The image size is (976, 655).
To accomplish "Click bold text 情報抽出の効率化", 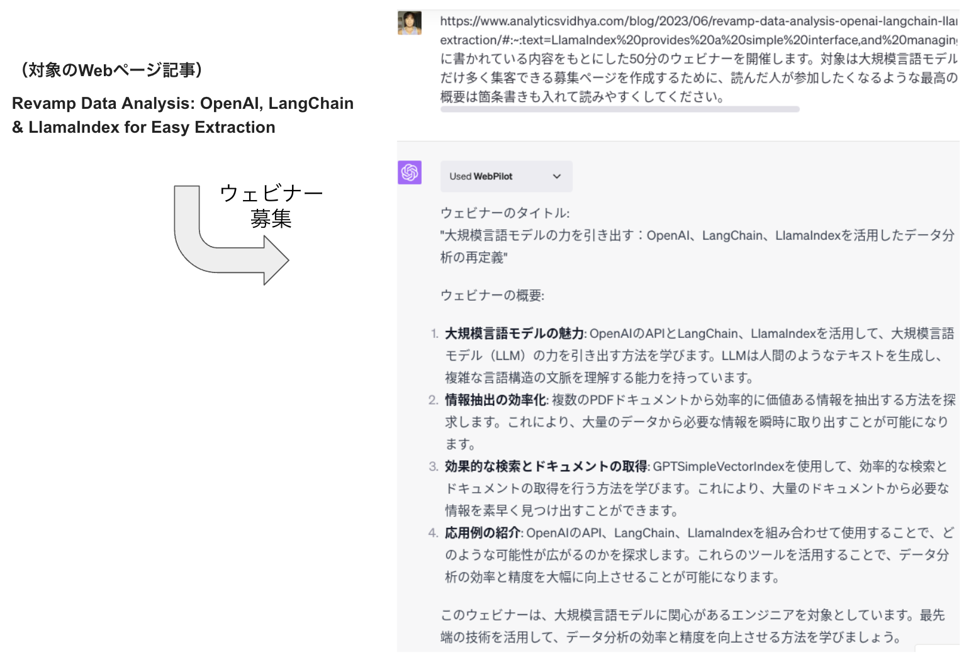I will [x=496, y=400].
